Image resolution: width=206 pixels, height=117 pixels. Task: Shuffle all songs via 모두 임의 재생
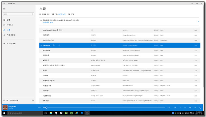point(44,14)
